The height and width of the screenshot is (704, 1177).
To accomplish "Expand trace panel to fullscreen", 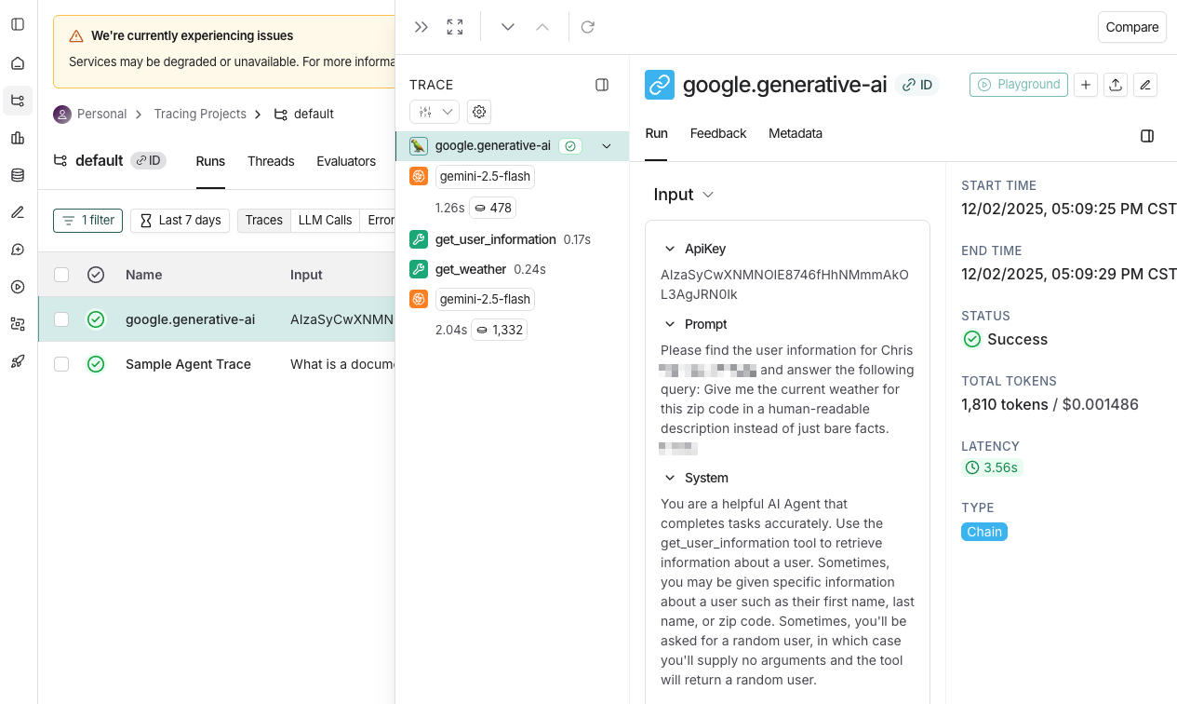I will click(x=455, y=27).
